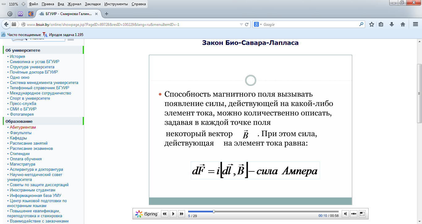Open the Фотогалерея link

22,114
